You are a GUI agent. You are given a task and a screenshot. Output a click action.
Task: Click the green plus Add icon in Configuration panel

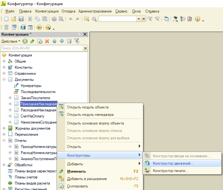25,41
